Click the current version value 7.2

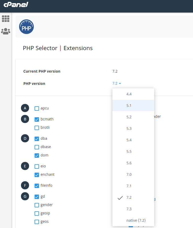(x=115, y=71)
